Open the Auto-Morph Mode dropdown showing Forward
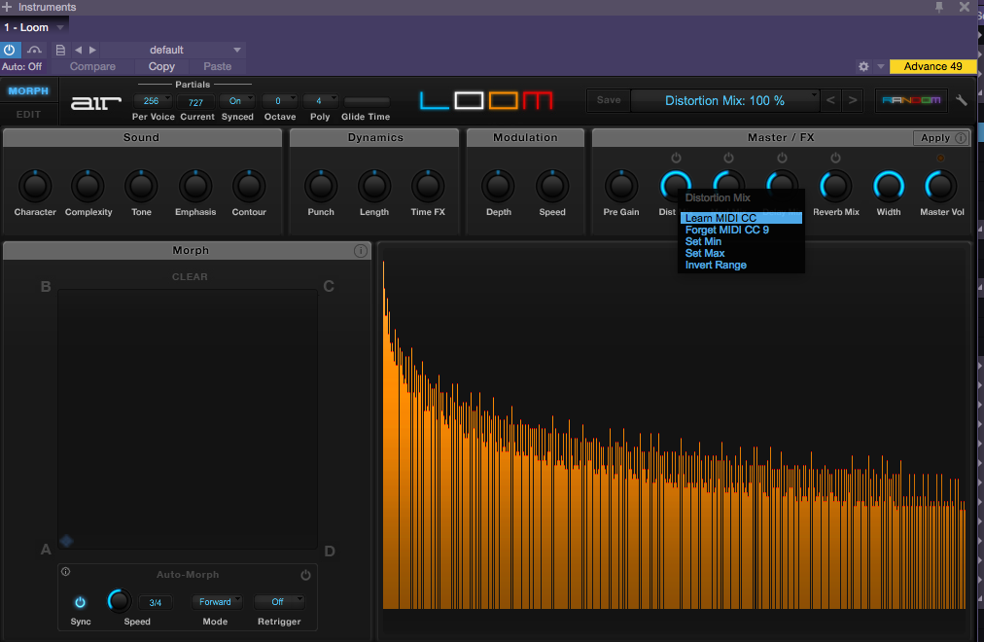 (216, 602)
